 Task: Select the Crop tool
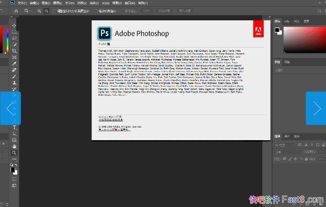coord(14,51)
